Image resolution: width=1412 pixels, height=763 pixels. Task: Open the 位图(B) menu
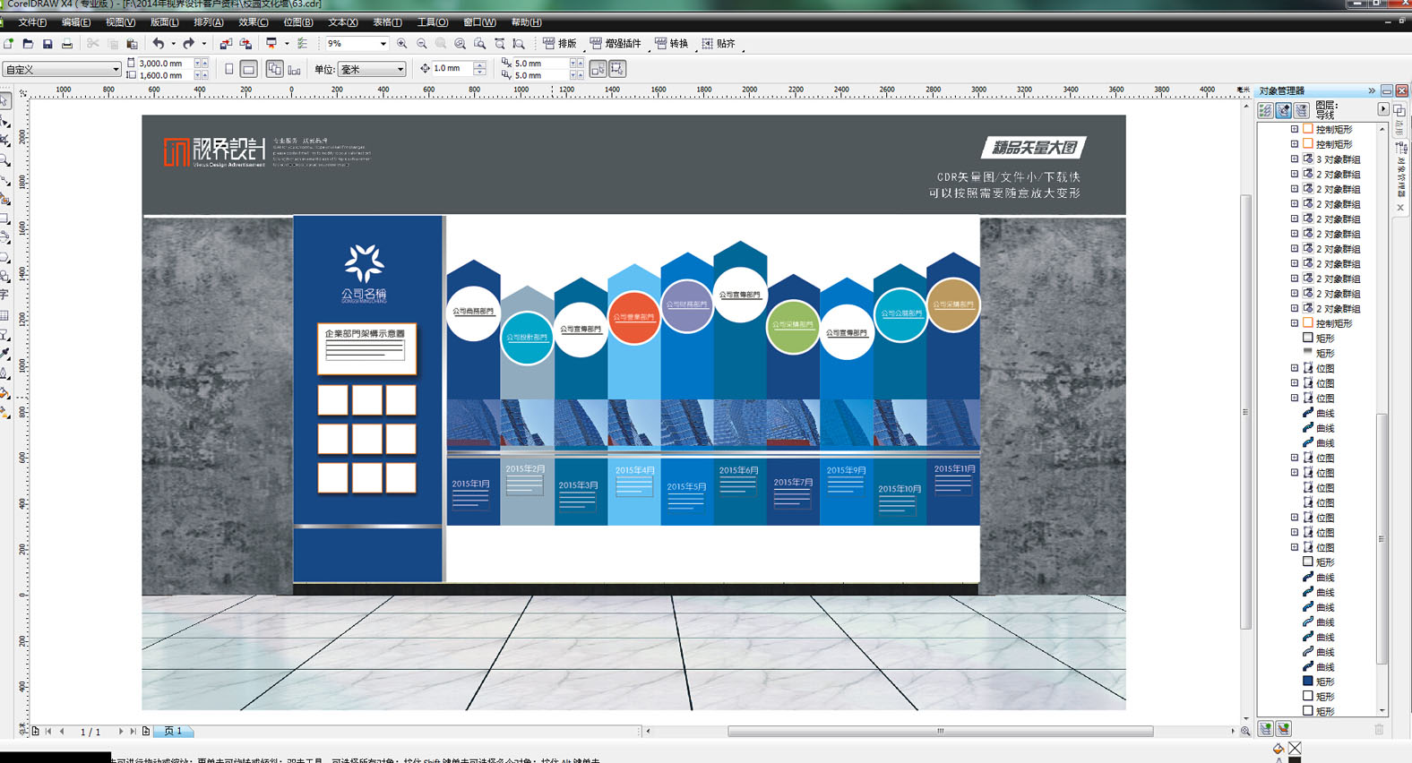coord(298,22)
